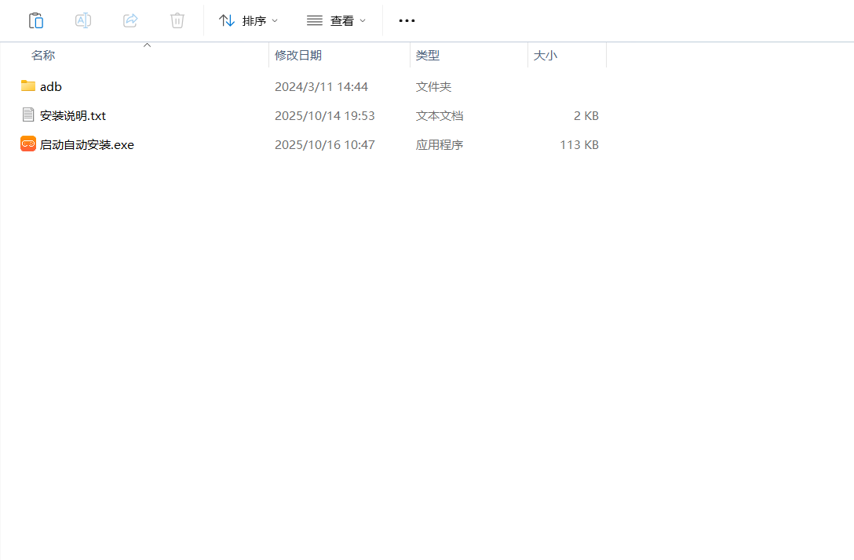Expand the 查看 view dropdown
This screenshot has height=560, width=854.
pyautogui.click(x=336, y=20)
